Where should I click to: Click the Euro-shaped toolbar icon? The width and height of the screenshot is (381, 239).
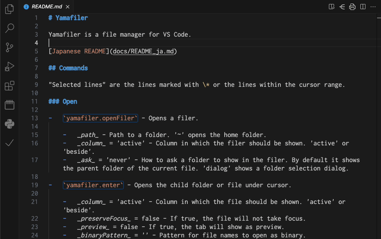(x=342, y=6)
